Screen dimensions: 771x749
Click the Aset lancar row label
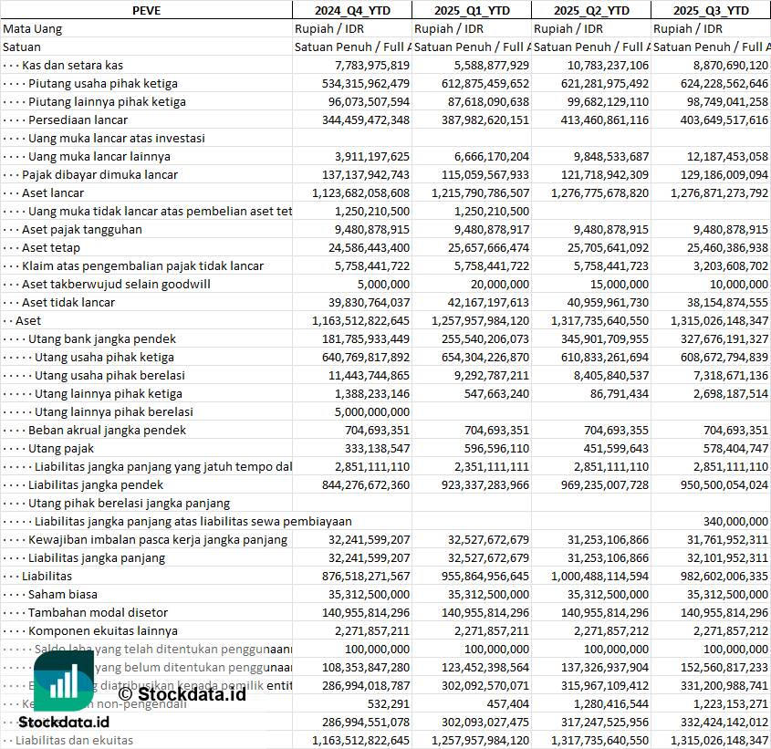tap(53, 192)
